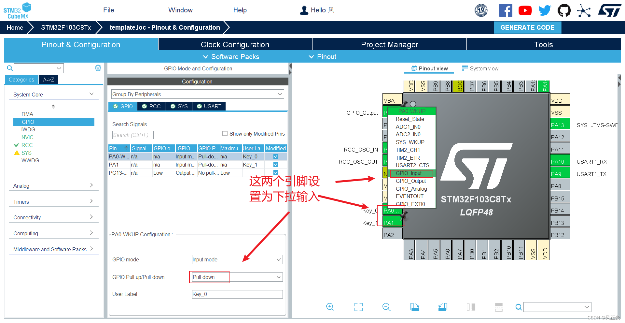
Task: Click the Pinout view chip icon
Action: [414, 68]
